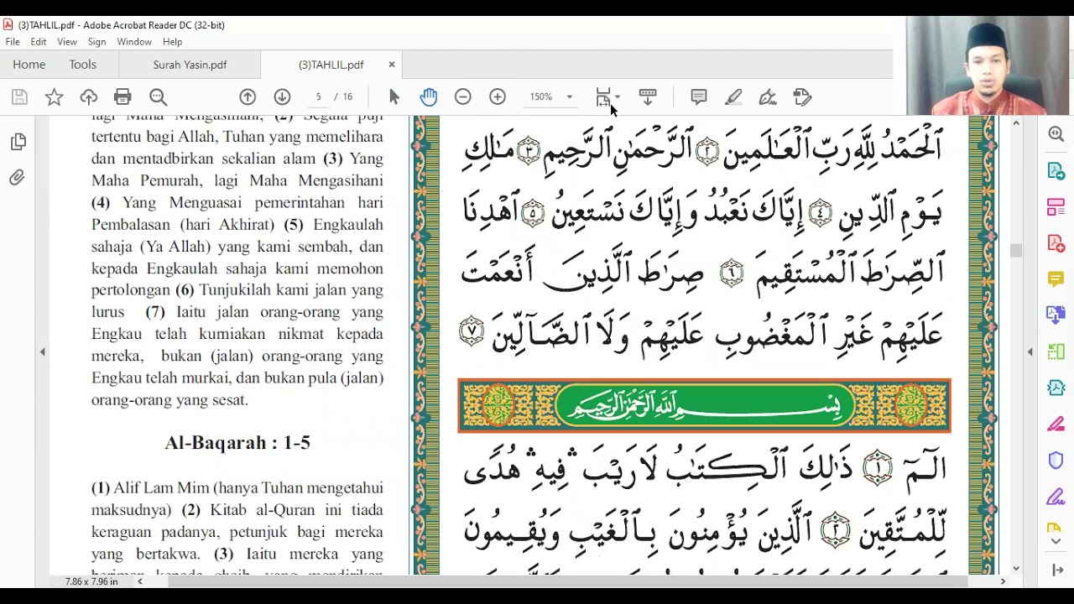
Task: Click the Save file icon
Action: click(19, 97)
